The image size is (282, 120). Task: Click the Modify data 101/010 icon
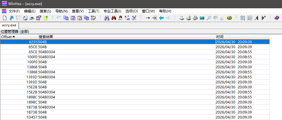point(93,18)
